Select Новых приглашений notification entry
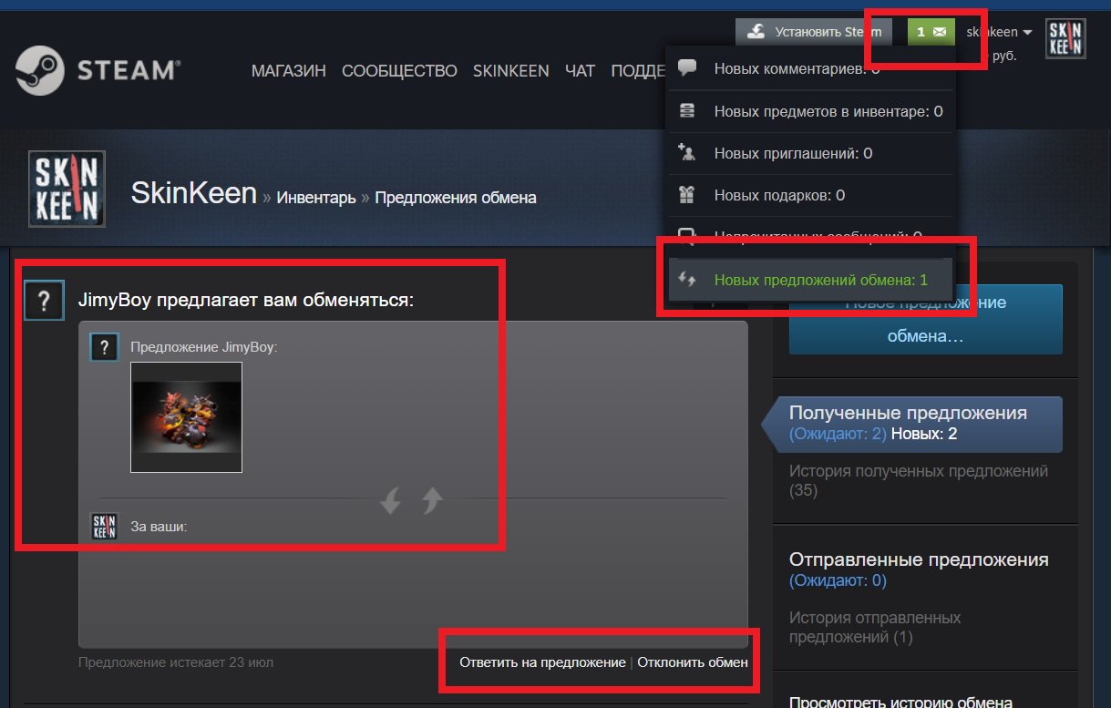The width and height of the screenshot is (1111, 708). 811,153
